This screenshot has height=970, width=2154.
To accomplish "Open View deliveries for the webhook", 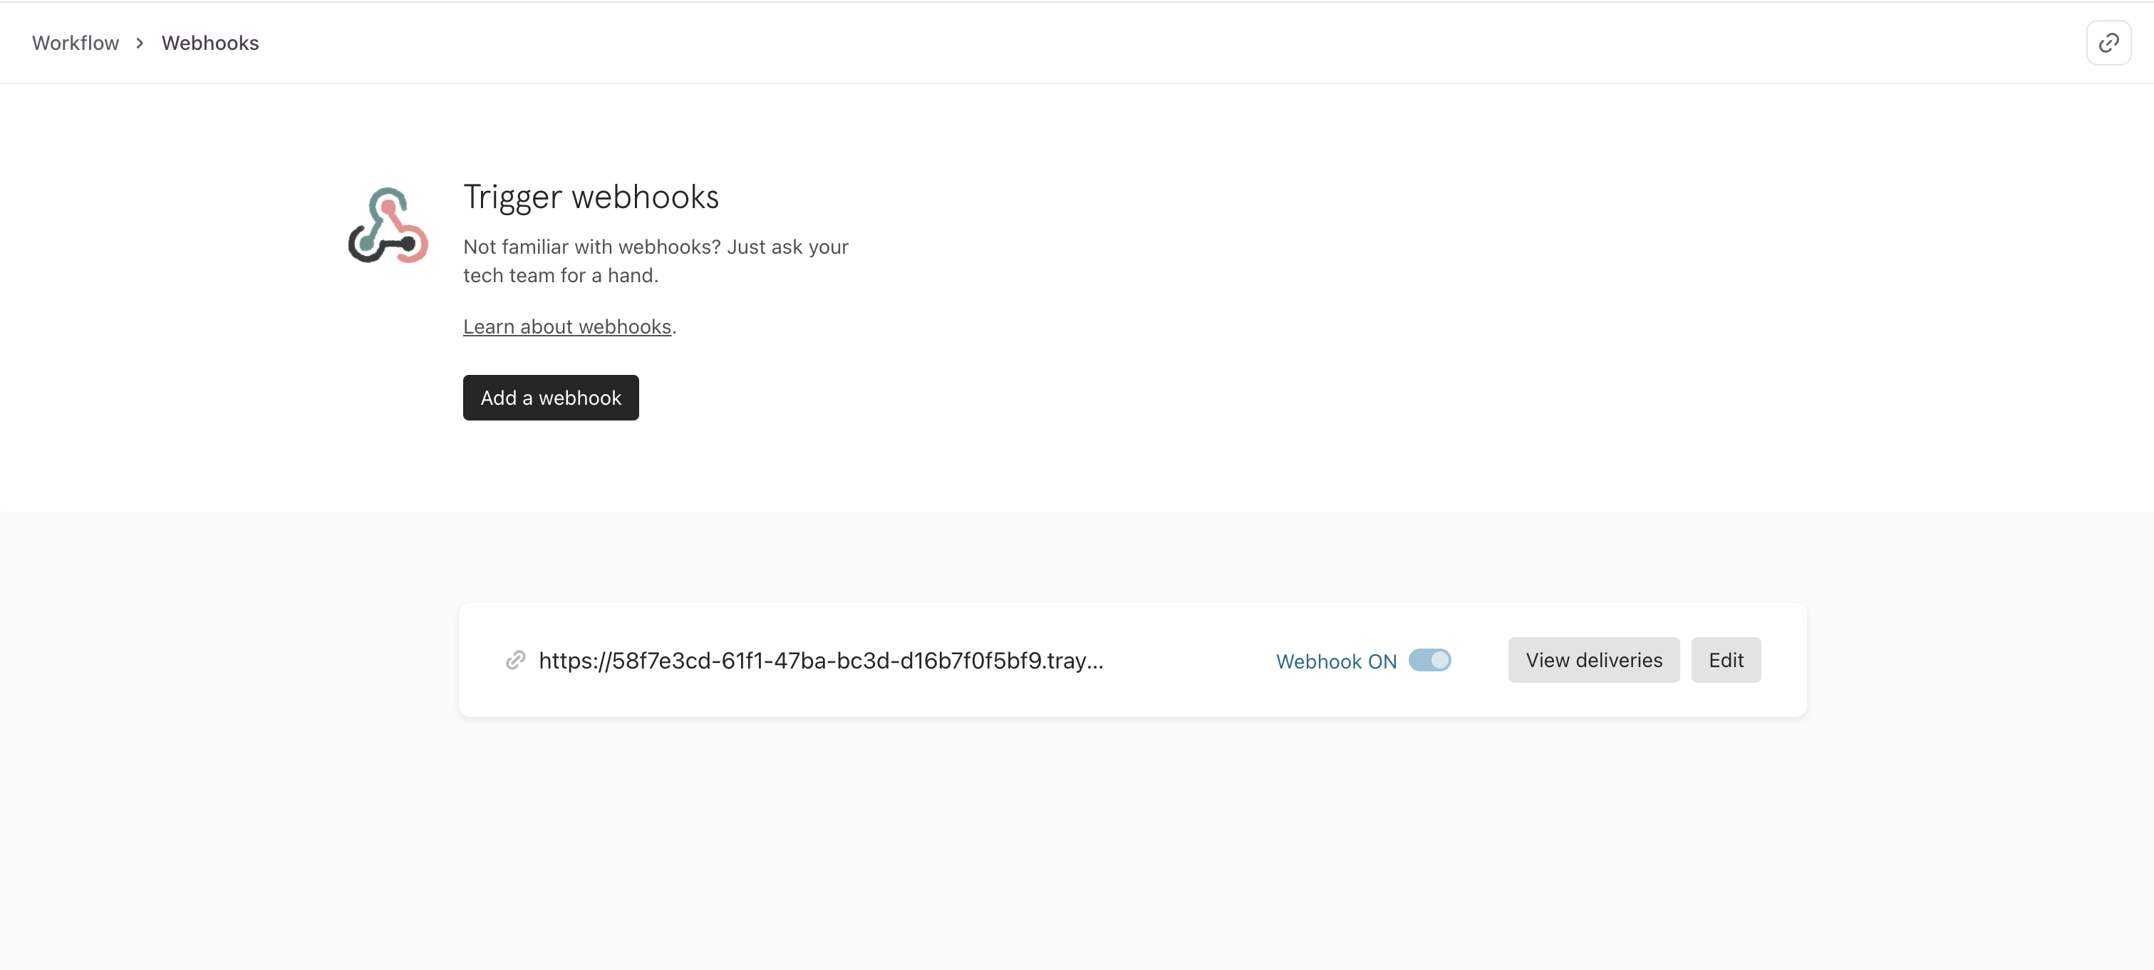I will coord(1593,661).
